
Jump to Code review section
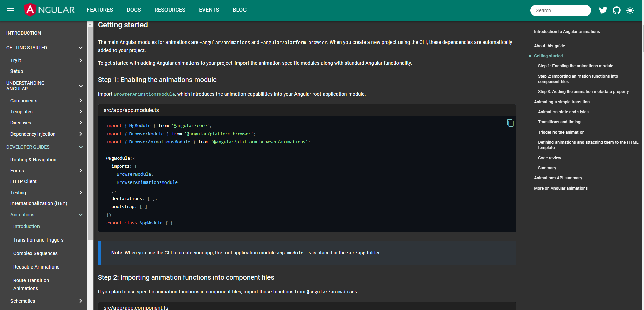click(549, 158)
